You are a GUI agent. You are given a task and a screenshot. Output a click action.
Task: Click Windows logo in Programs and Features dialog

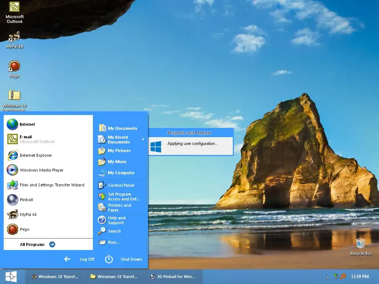coord(156,146)
